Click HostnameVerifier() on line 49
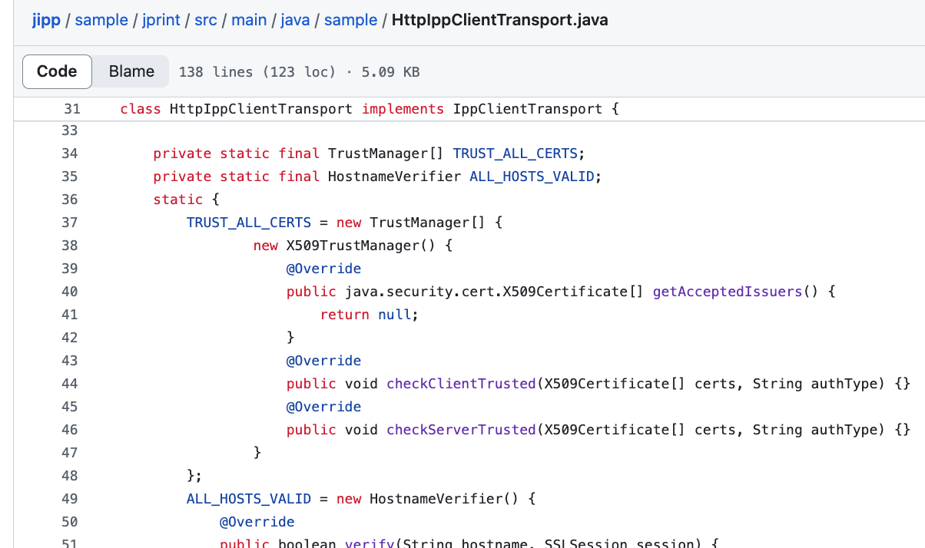This screenshot has width=925, height=548. 444,499
